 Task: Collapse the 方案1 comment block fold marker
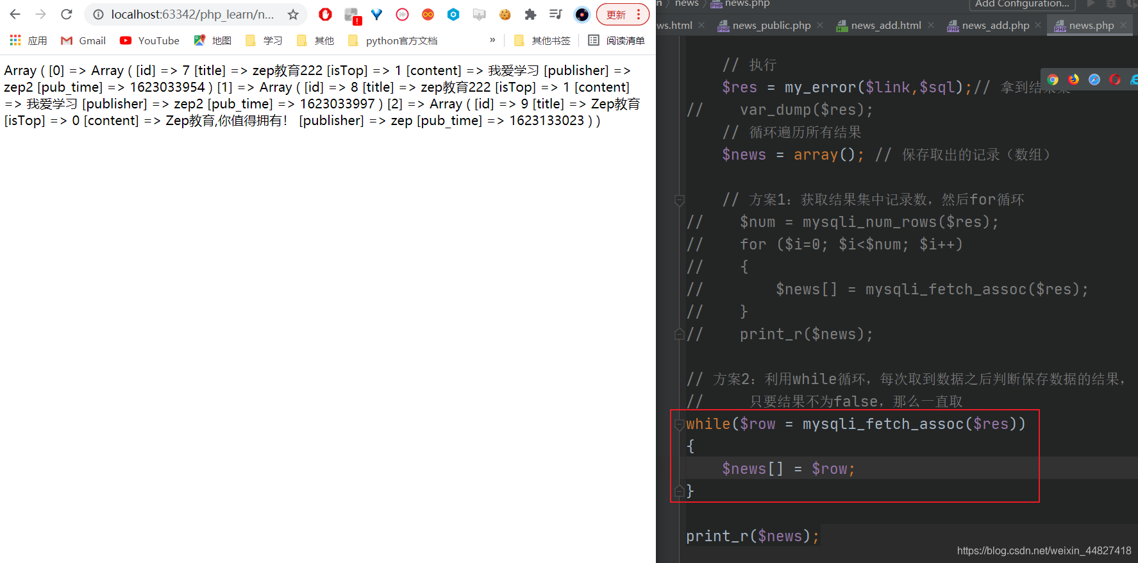680,200
